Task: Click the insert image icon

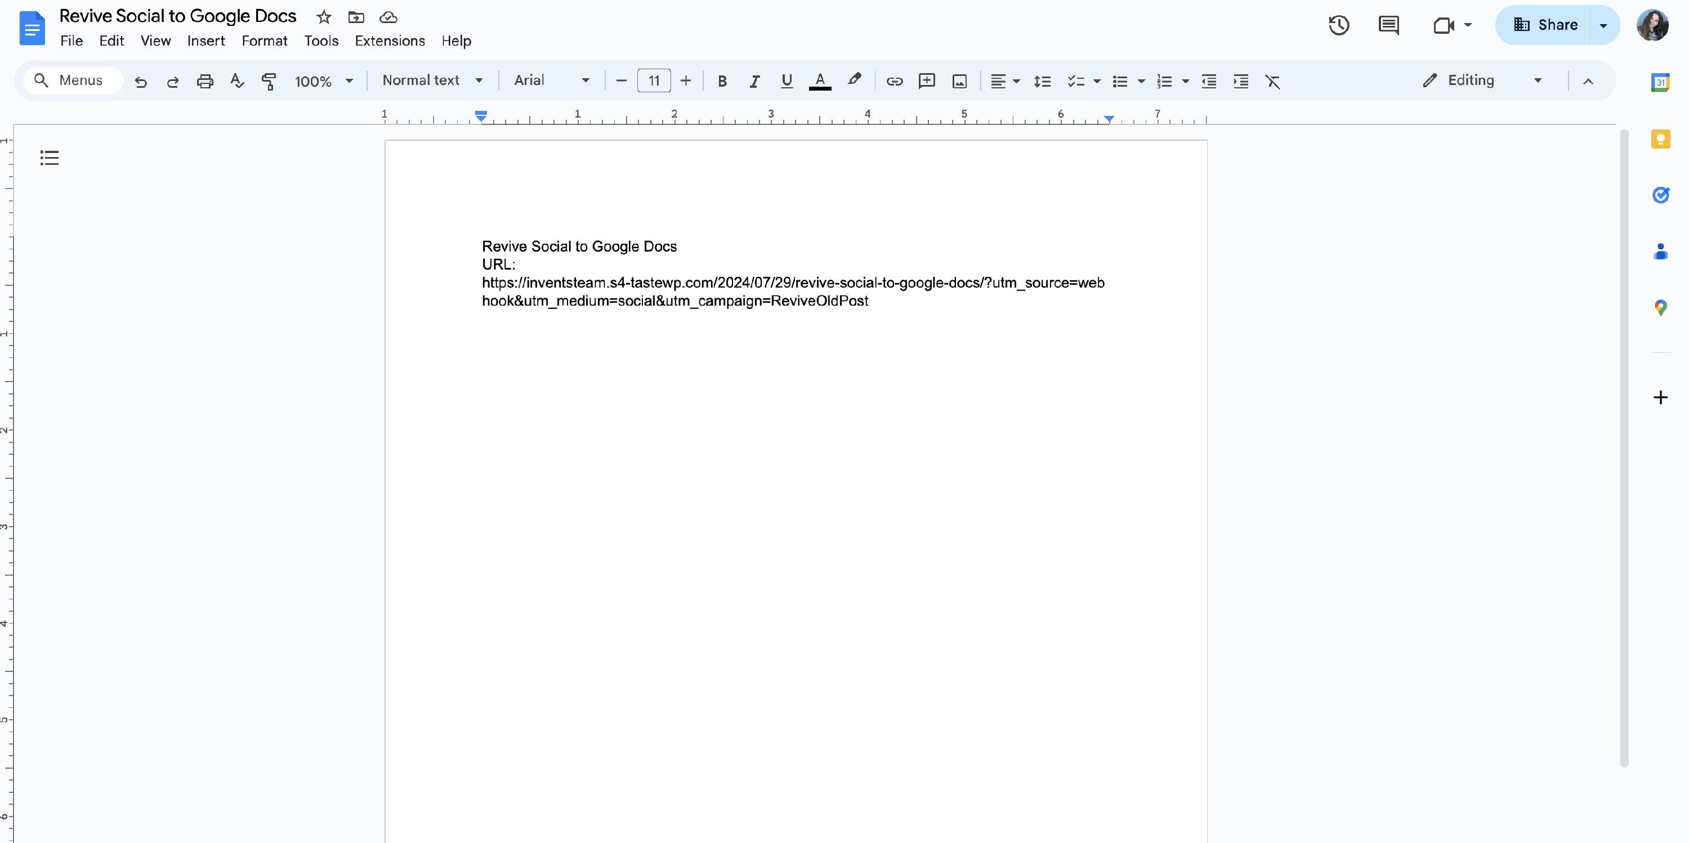Action: (x=959, y=80)
